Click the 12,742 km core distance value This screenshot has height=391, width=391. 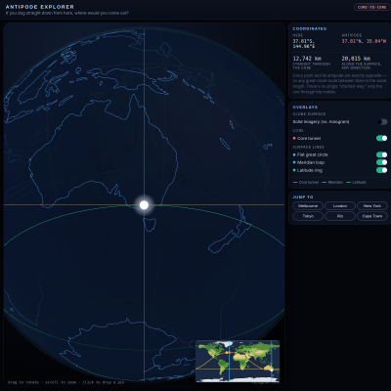307,59
